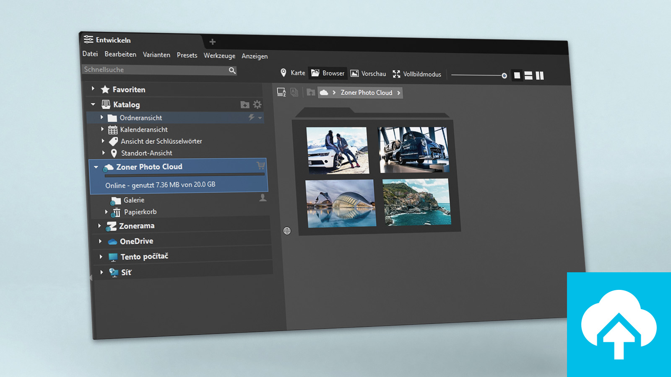The image size is (671, 377).
Task: Expand the Zonerama tree node
Action: pyautogui.click(x=99, y=226)
